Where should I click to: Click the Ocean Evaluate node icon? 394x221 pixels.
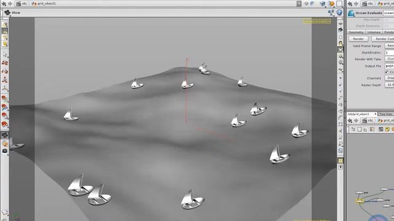tap(351, 13)
